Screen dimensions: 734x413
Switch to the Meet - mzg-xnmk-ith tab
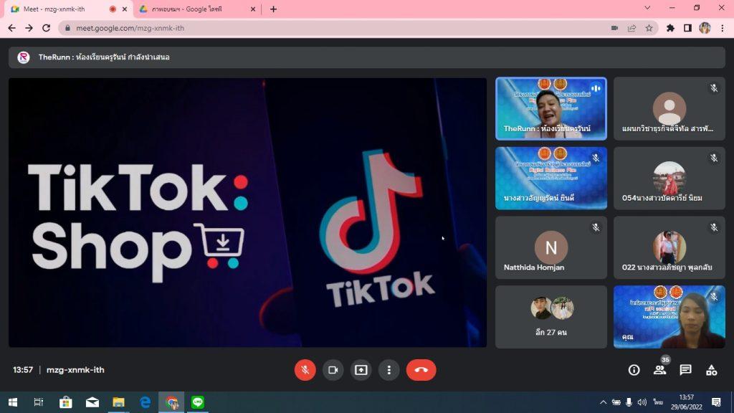point(67,9)
